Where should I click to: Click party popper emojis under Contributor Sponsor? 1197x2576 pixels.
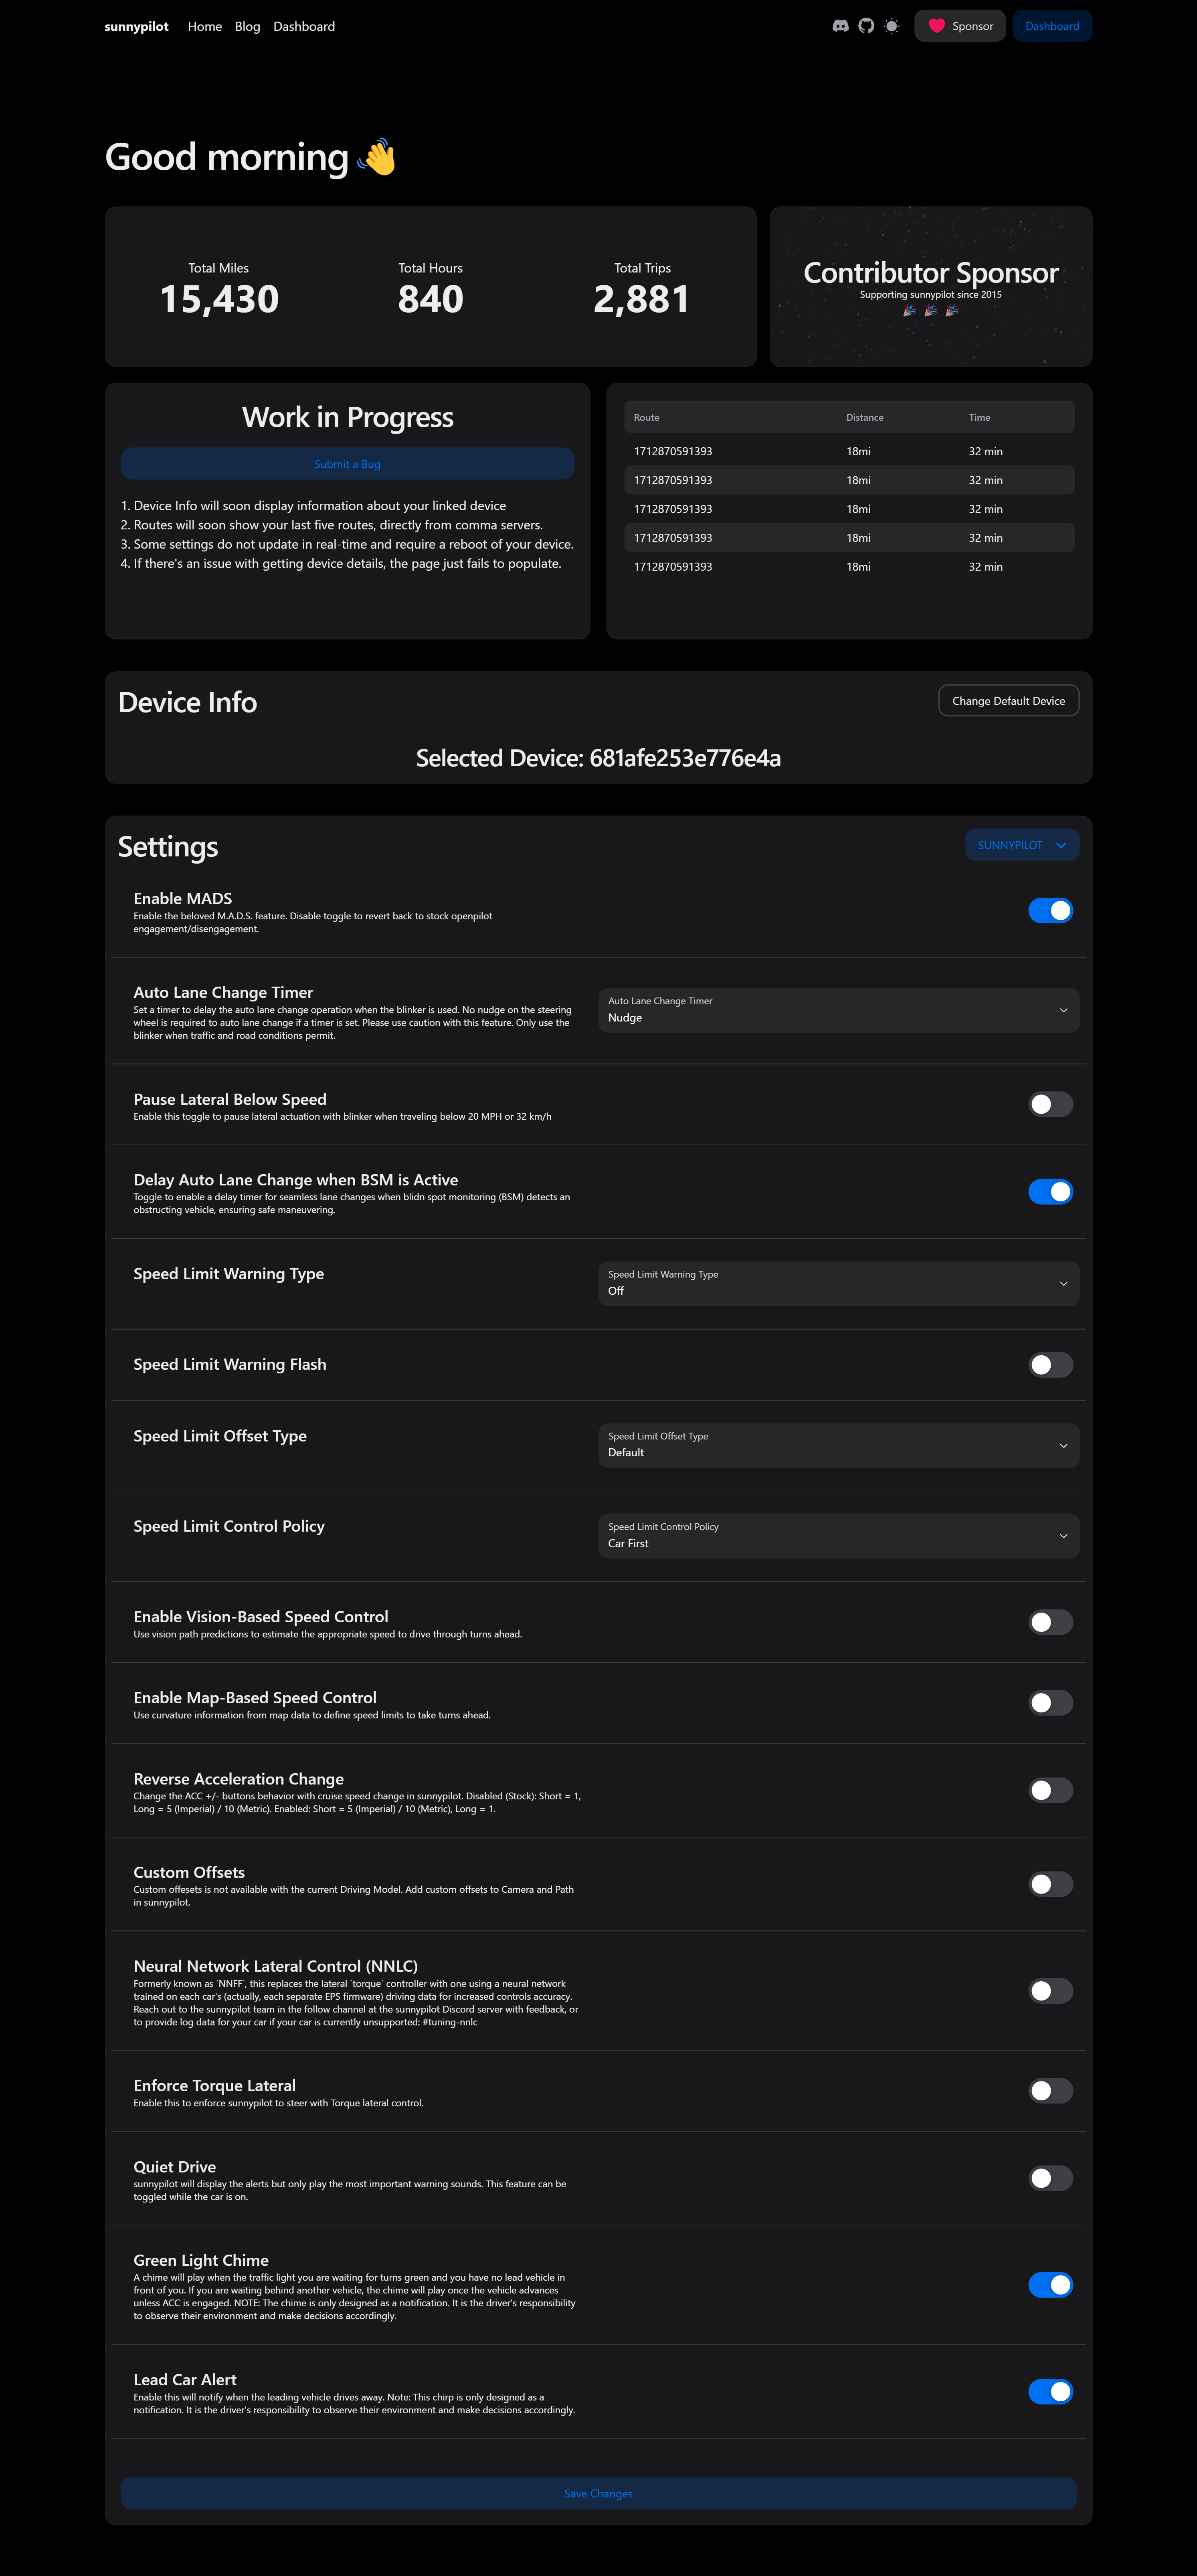(x=930, y=311)
